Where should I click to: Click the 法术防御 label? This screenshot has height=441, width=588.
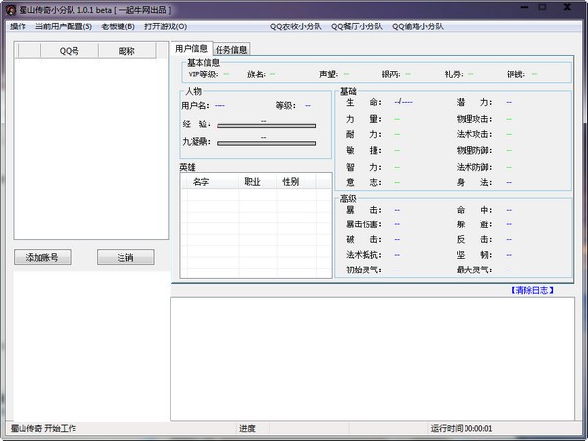click(x=474, y=167)
